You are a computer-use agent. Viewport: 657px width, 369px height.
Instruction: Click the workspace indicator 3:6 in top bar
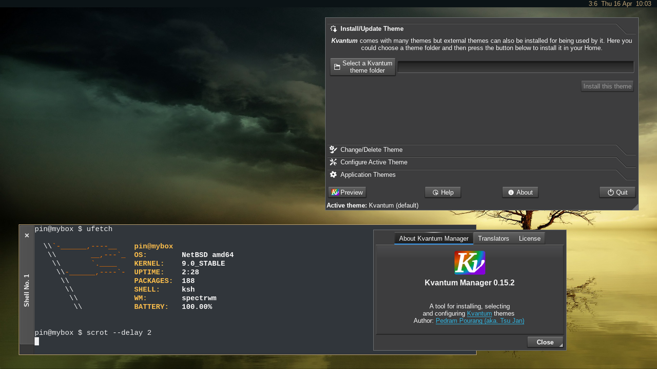click(593, 4)
